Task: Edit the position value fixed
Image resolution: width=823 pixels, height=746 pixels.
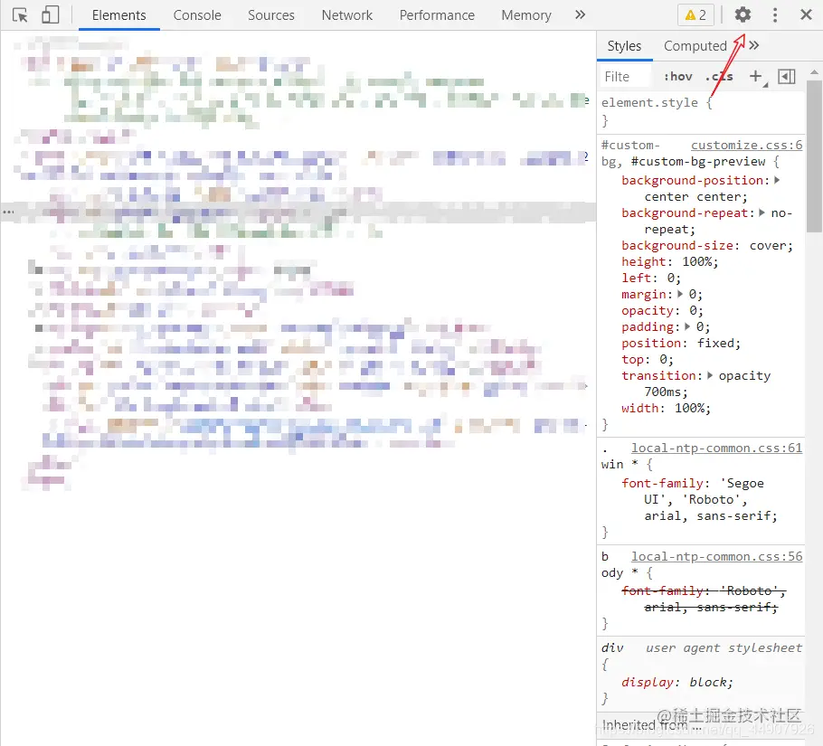Action: 715,343
